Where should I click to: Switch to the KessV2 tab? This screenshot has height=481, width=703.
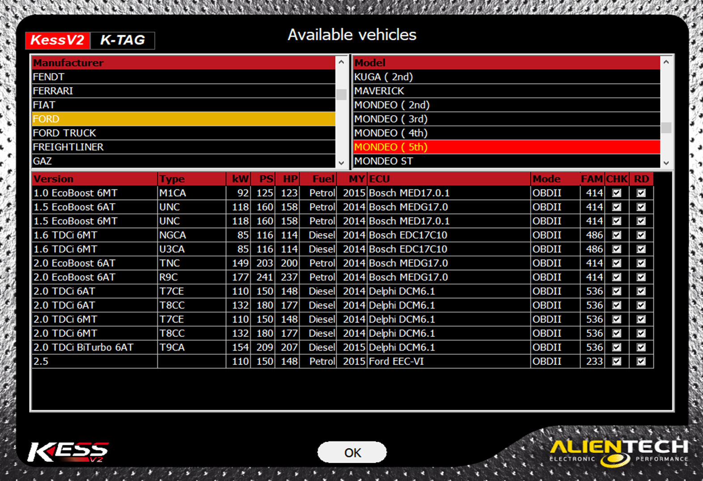click(58, 40)
